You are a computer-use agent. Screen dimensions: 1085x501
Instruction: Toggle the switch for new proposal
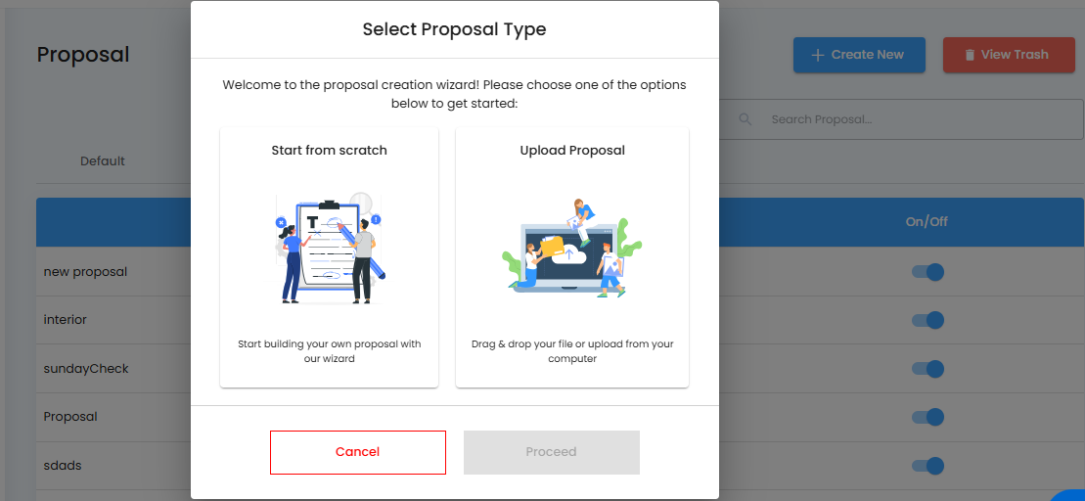tap(927, 272)
